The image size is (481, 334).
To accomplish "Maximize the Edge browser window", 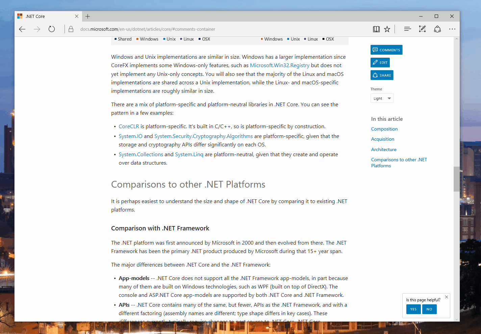I will (436, 16).
